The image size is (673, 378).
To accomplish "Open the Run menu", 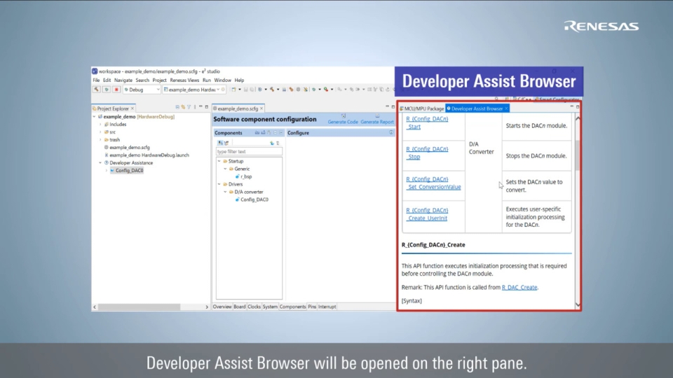I will tap(206, 80).
